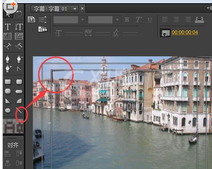Click Align Vertical Top icon

pyautogui.click(x=19, y=154)
